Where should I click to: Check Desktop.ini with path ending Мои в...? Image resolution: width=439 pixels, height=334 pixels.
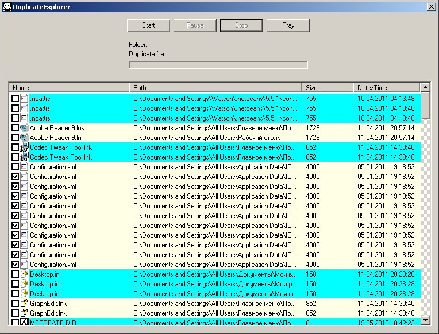(15, 274)
